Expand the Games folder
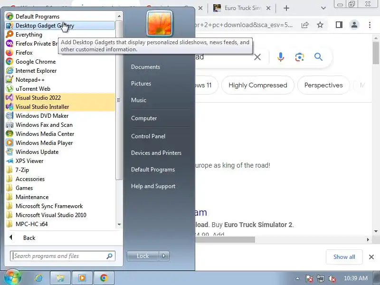 (x=60, y=188)
